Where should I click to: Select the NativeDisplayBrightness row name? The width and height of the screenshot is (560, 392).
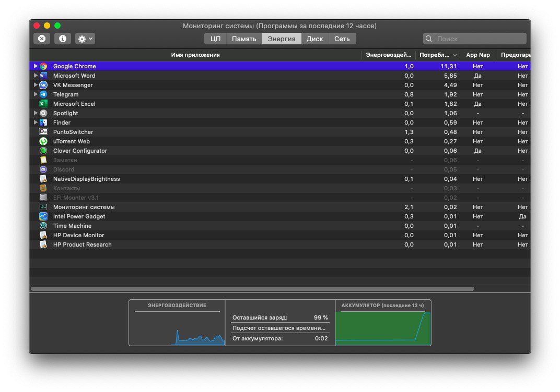(86, 179)
